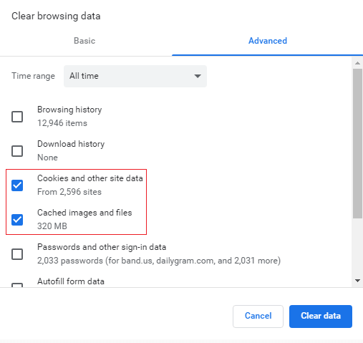The width and height of the screenshot is (363, 343).
Task: Open the Time range dropdown
Action: [x=135, y=76]
